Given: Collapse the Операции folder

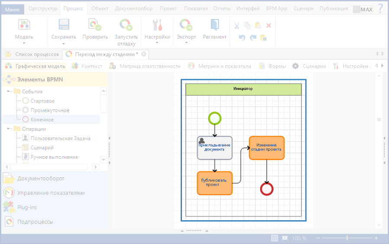Looking at the screenshot, I should click(9, 129).
